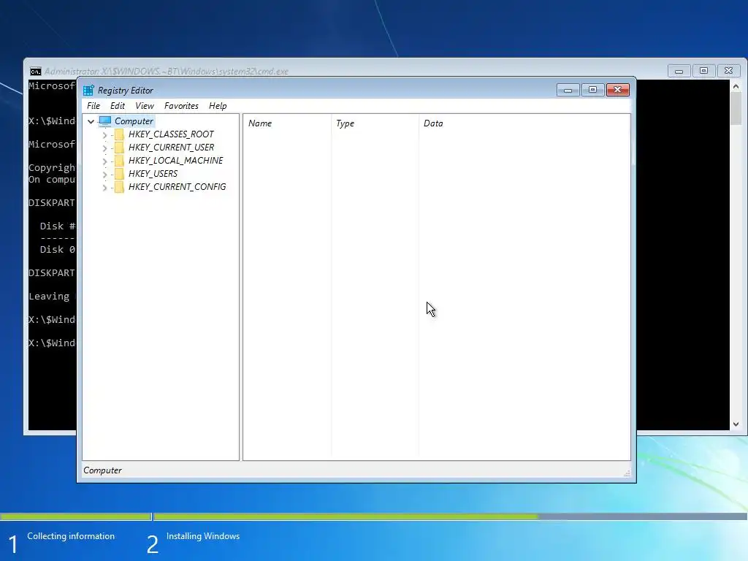This screenshot has height=561, width=748.
Task: Click the Computer path in status bar
Action: tap(102, 470)
